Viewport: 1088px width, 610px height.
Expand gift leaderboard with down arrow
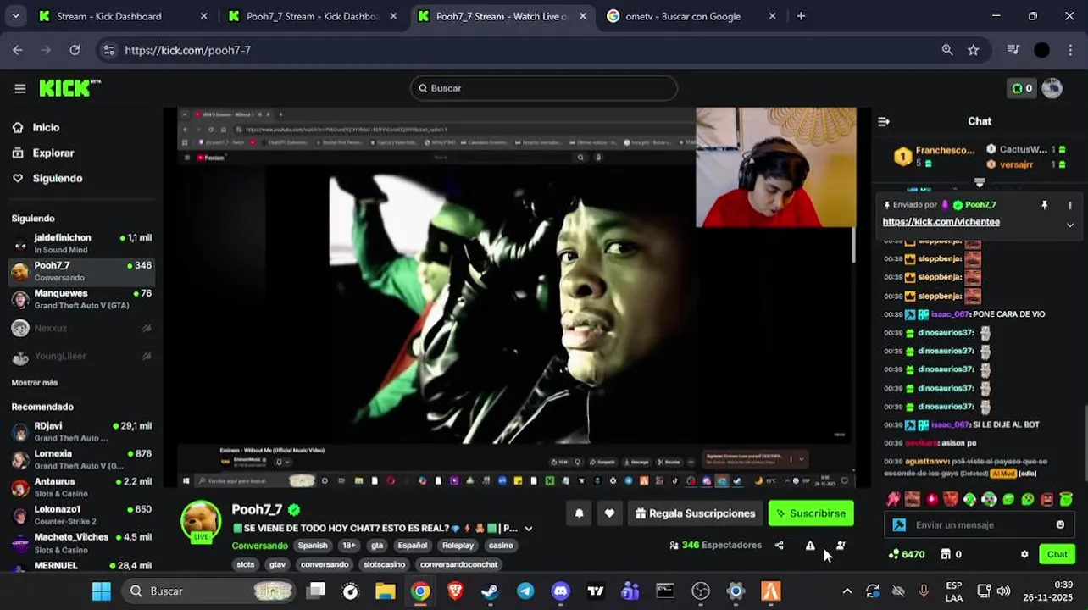tap(980, 183)
